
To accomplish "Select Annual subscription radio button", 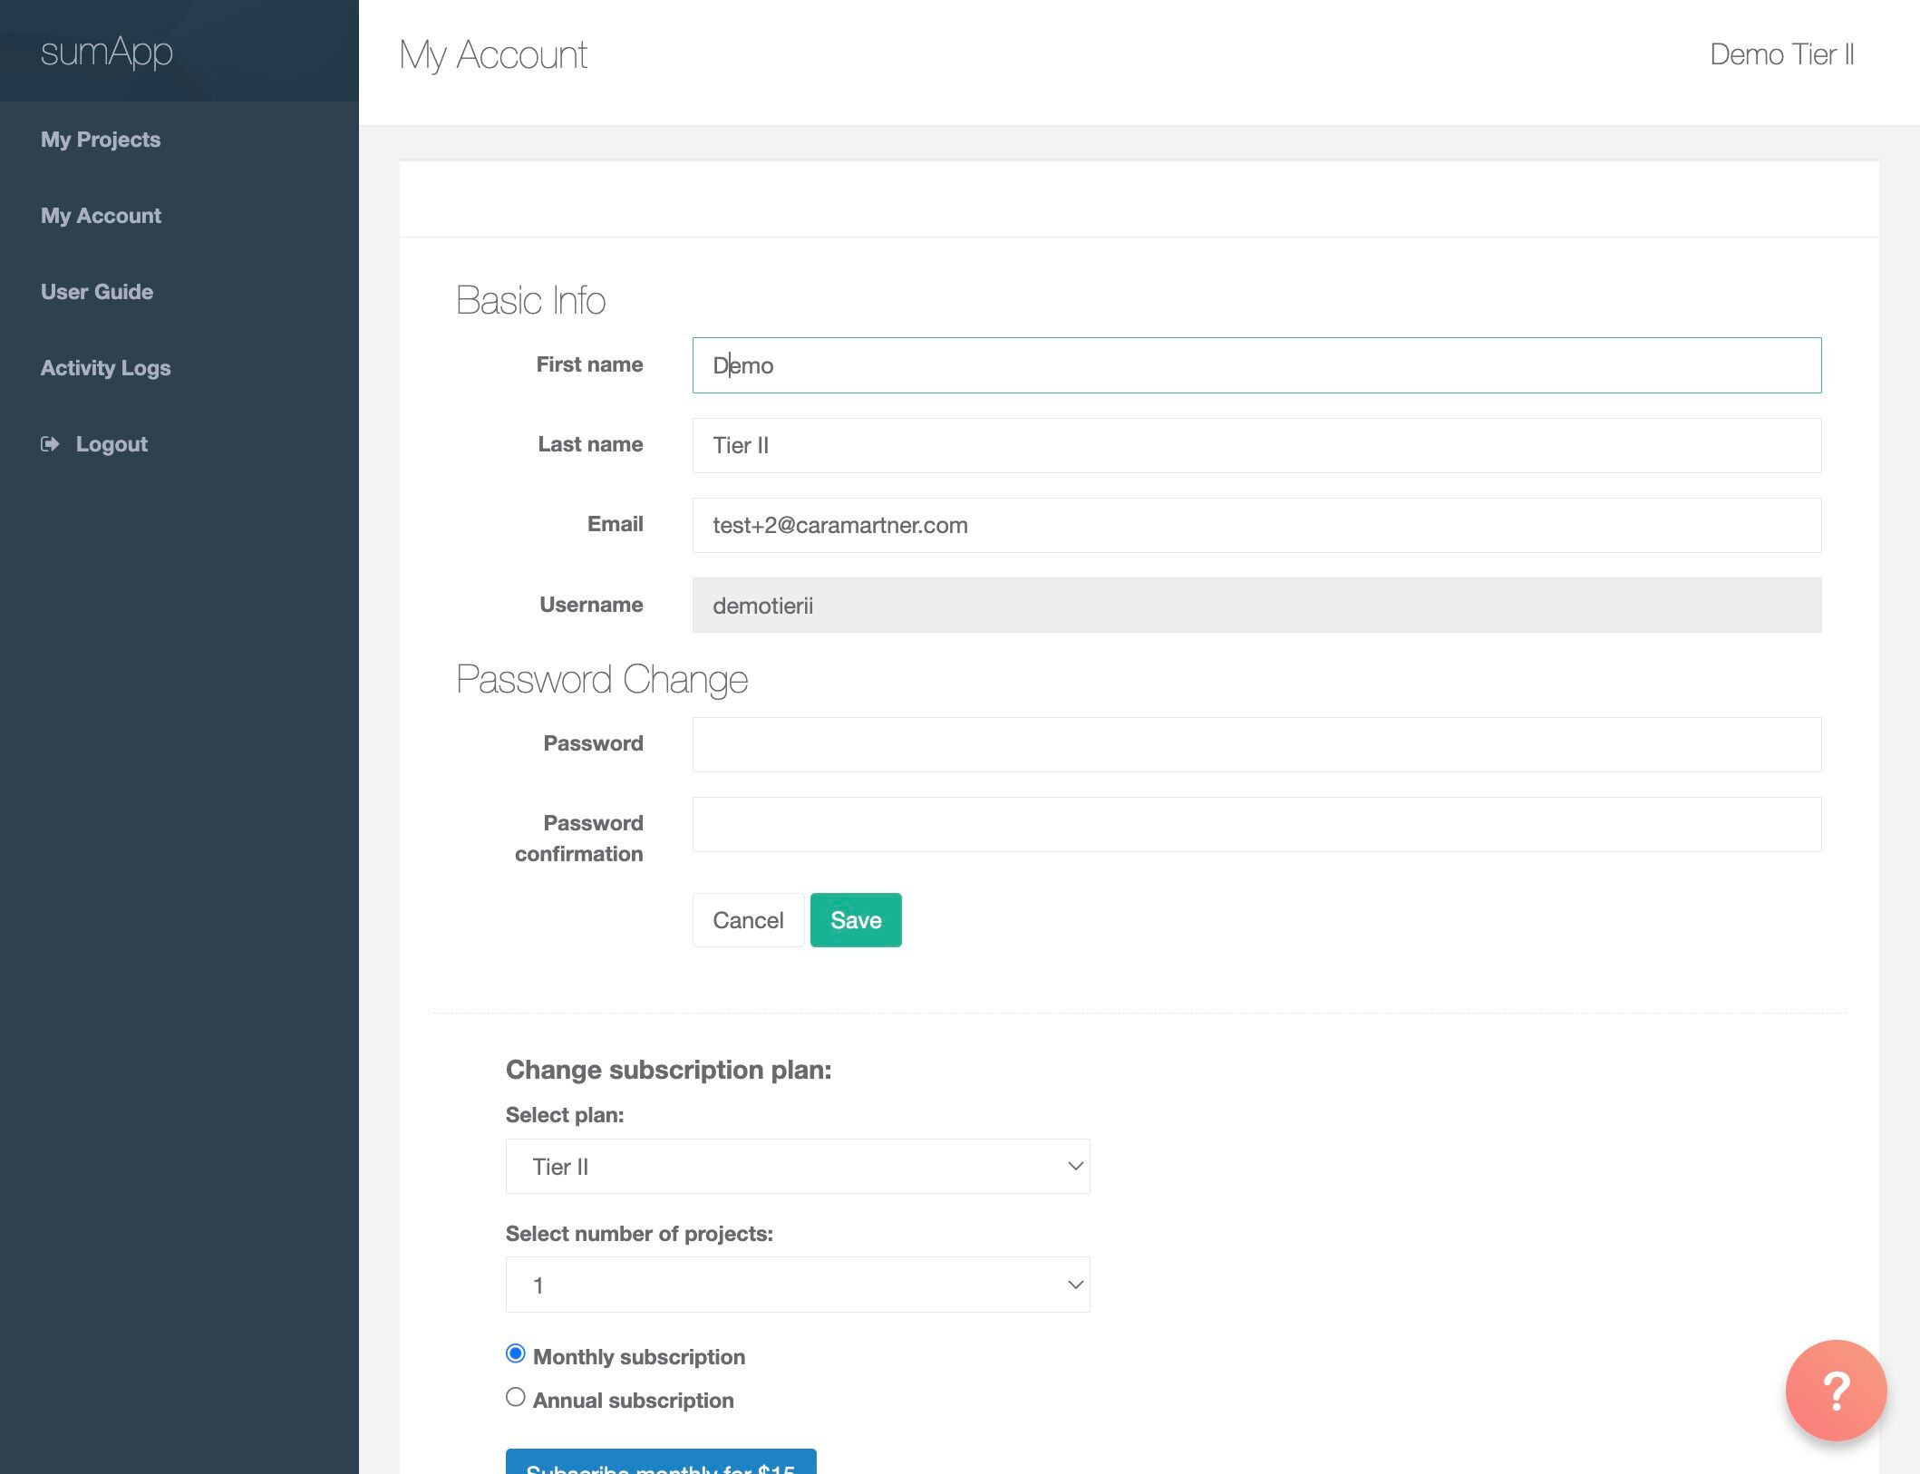I will pyautogui.click(x=516, y=1398).
